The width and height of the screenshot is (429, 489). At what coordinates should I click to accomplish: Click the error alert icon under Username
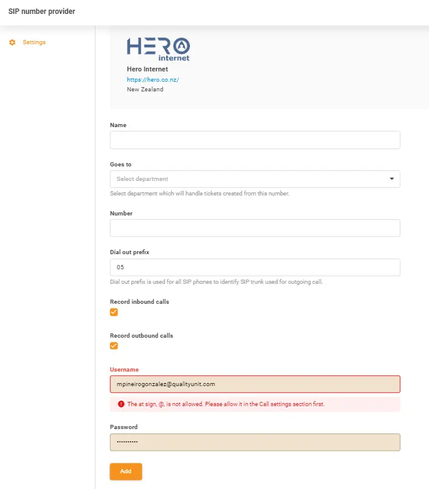120,404
